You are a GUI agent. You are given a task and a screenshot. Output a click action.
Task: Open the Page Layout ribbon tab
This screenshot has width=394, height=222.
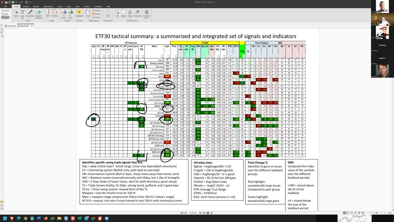[x=48, y=6]
